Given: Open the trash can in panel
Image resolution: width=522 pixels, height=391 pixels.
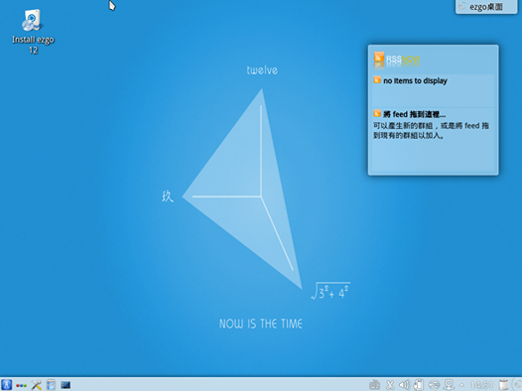Looking at the screenshot, I should pyautogui.click(x=504, y=385).
